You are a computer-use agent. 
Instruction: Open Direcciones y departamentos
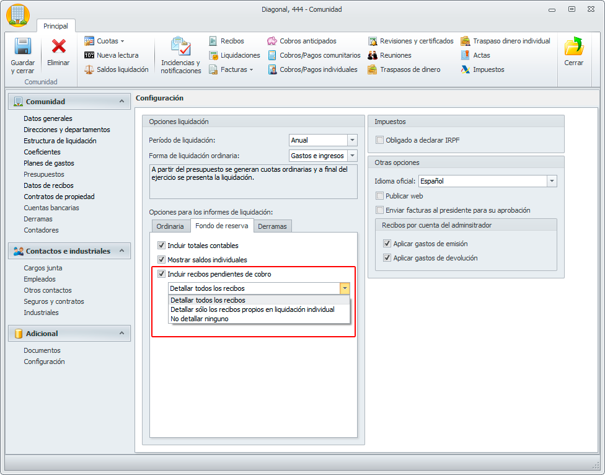(x=67, y=130)
